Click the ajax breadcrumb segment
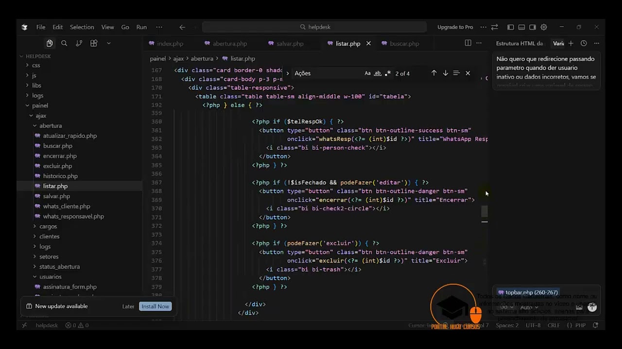This screenshot has width=622, height=349. point(178,59)
